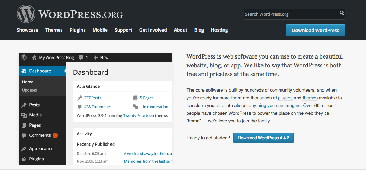Open the 'themes' link in the paragraph
This screenshot has height=174, width=366.
[x=310, y=98]
